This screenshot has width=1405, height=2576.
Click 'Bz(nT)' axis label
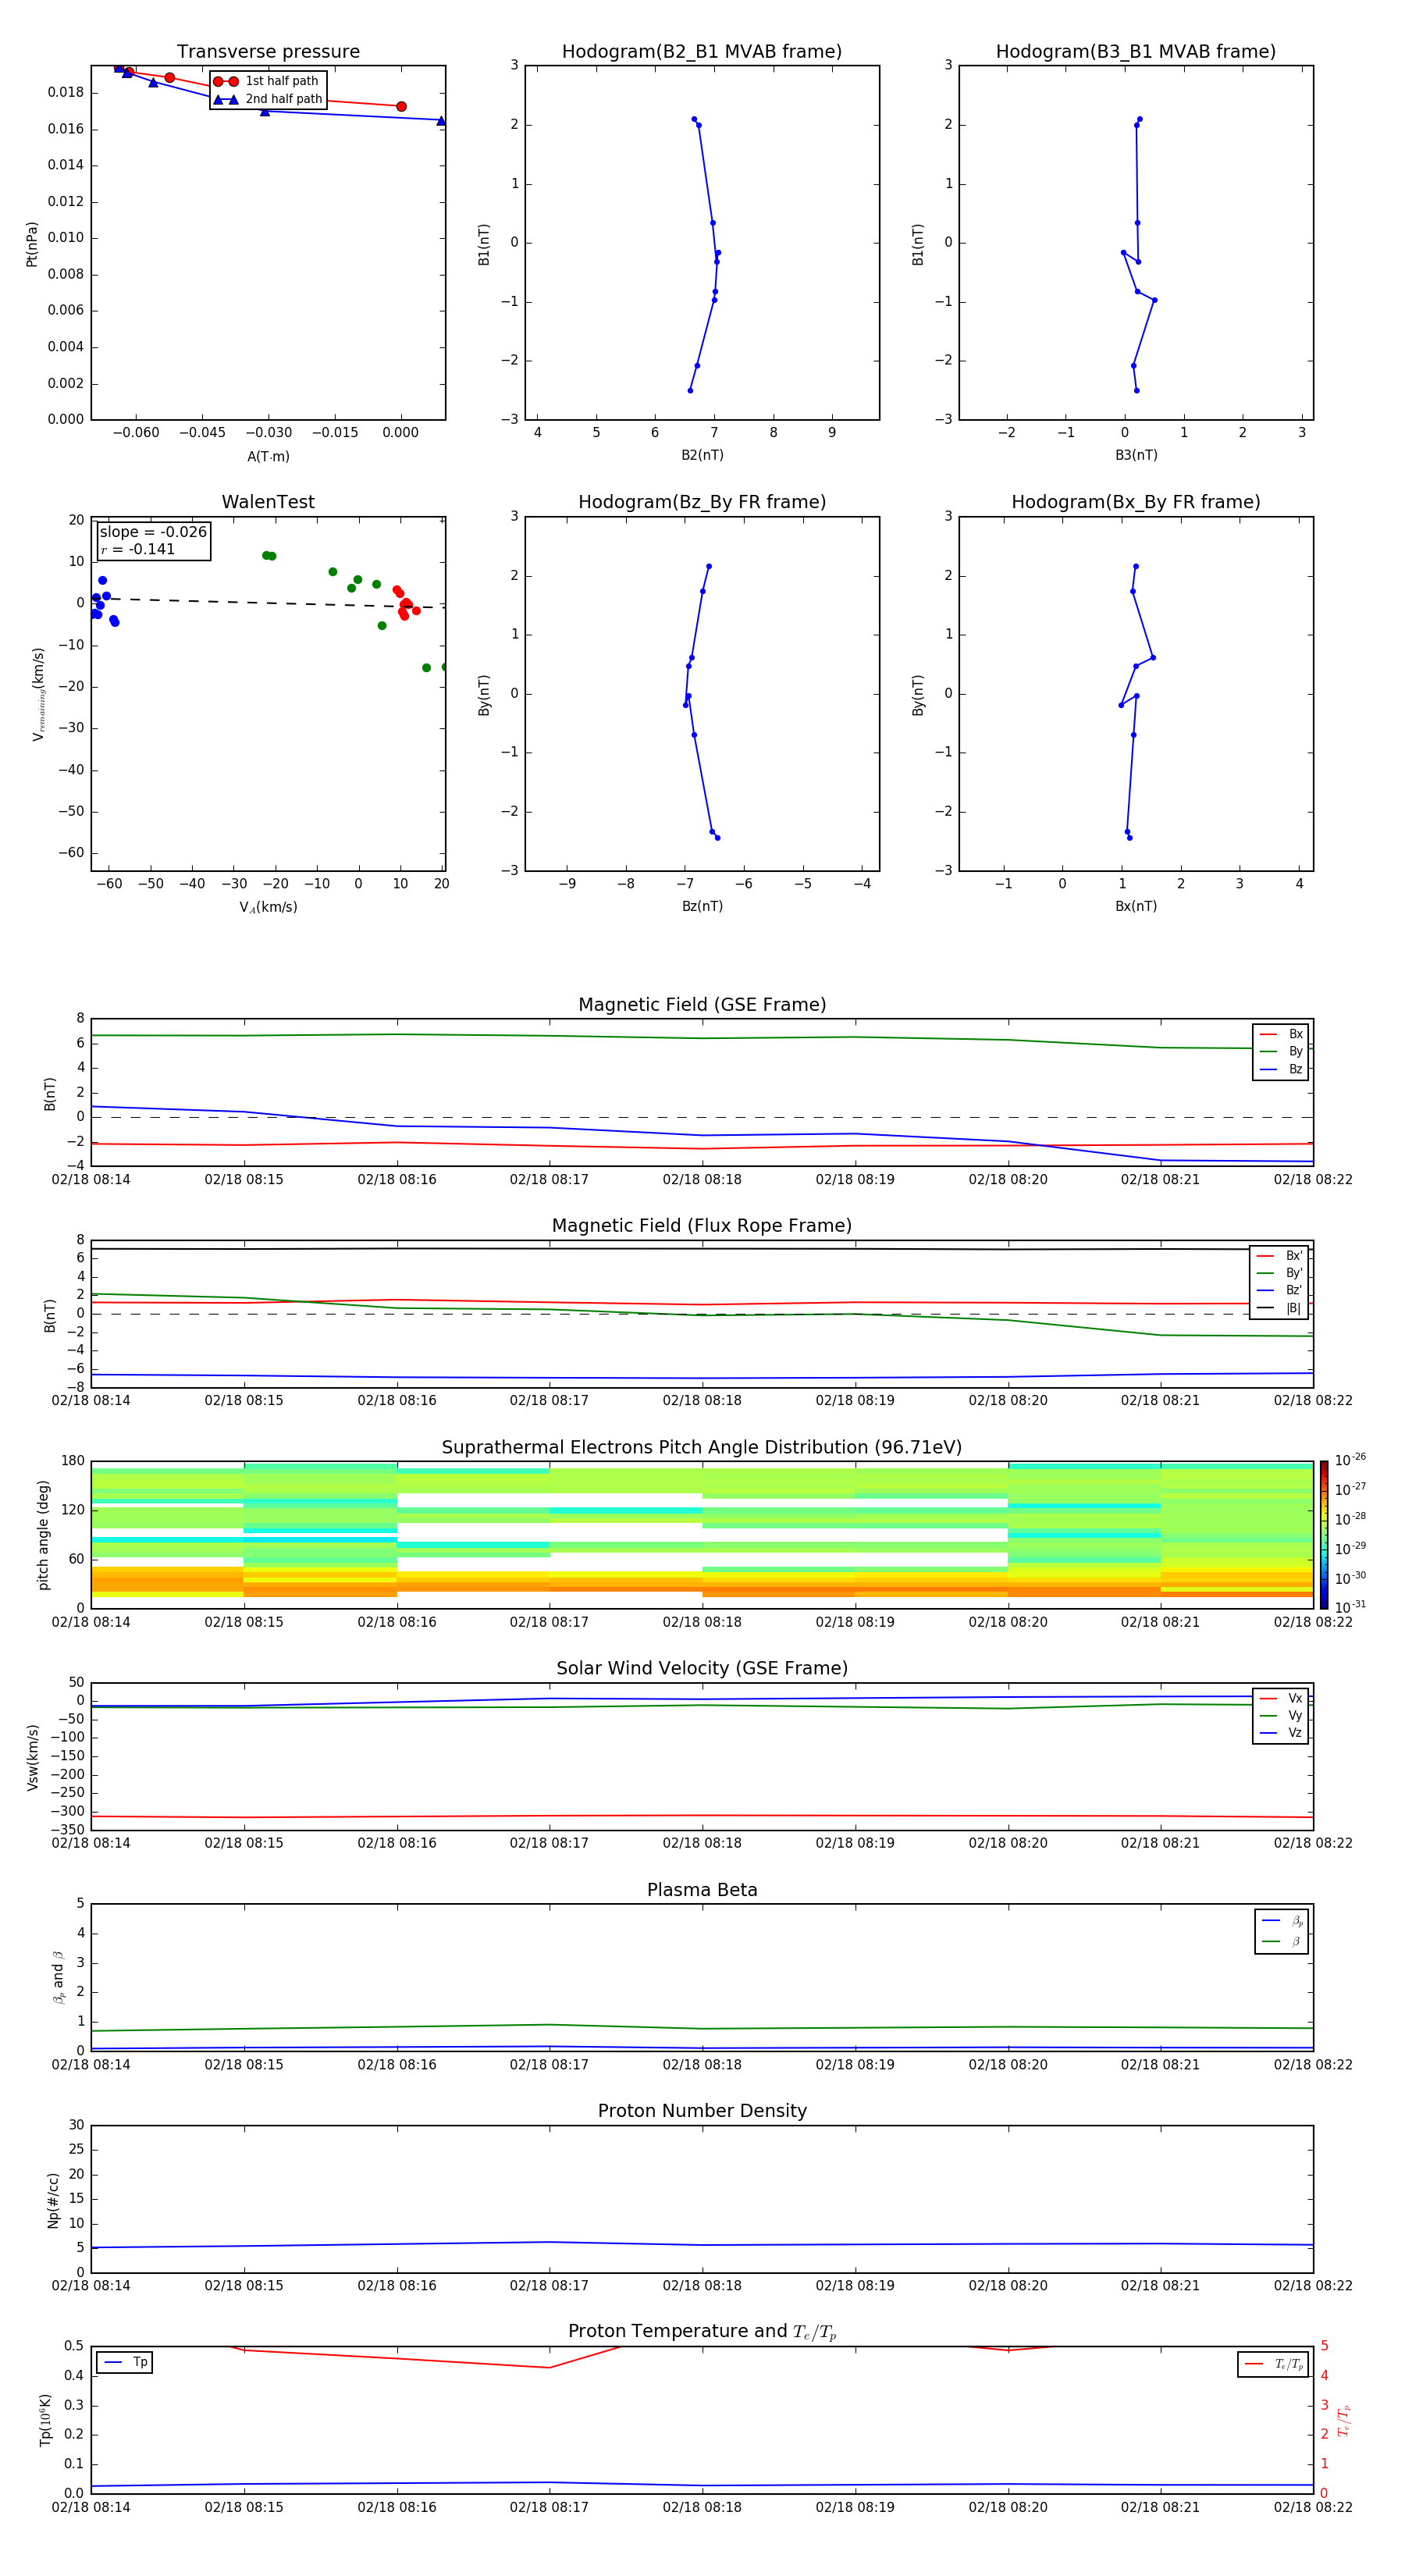coord(702,906)
